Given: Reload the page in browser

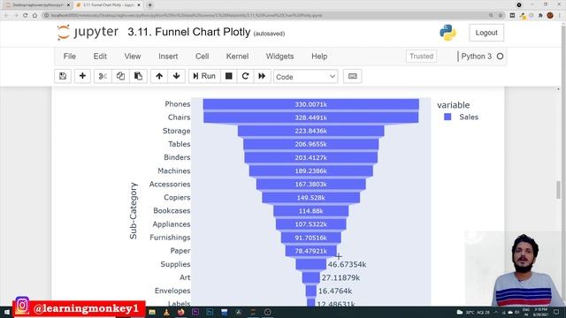Looking at the screenshot, I should tap(26, 16).
